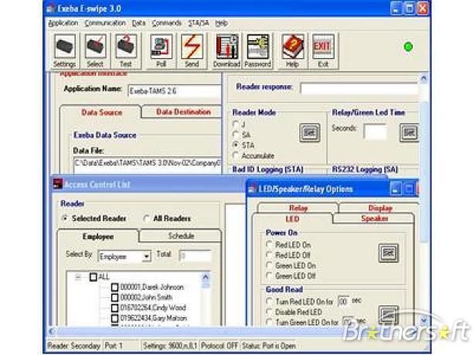Click the LED/Speaker/Relay Options window icon
The image size is (473, 355).
tap(252, 189)
